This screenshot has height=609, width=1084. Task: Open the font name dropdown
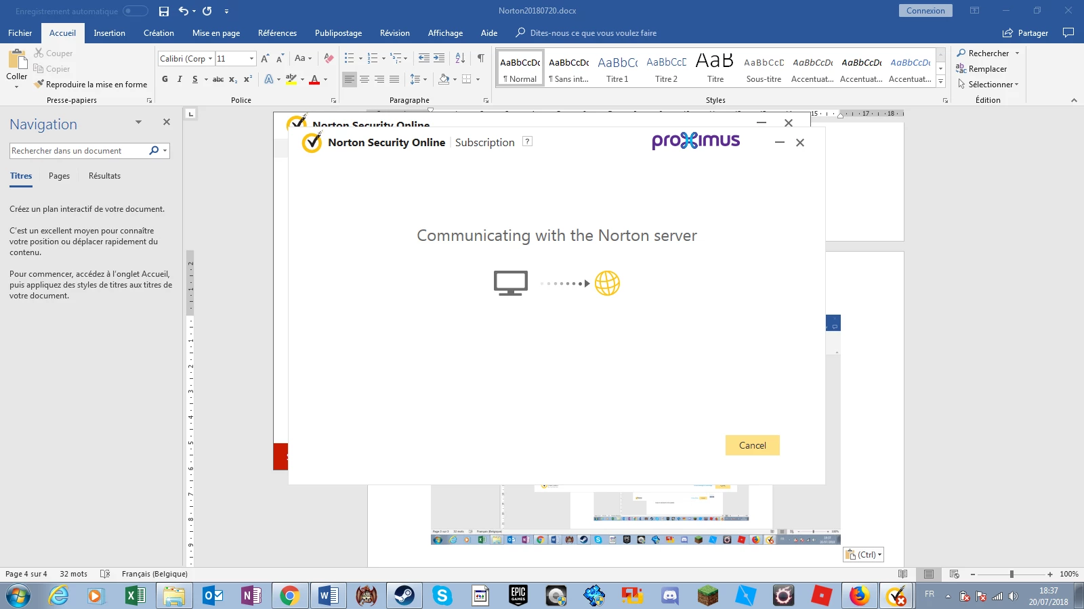click(x=210, y=59)
